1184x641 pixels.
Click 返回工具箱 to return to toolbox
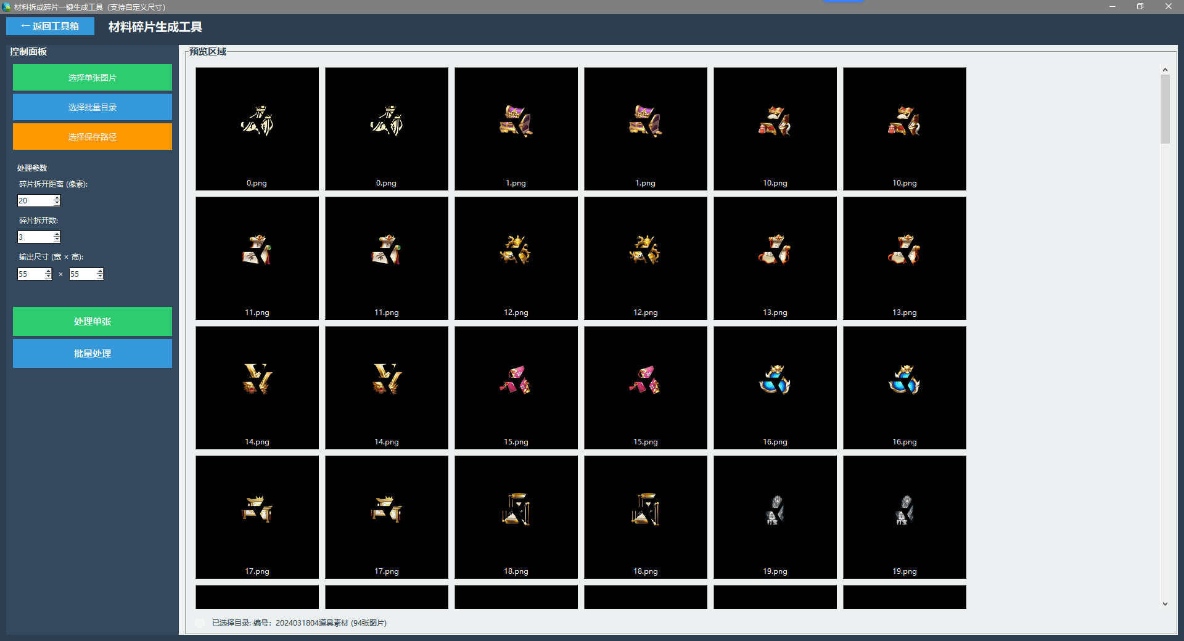49,26
